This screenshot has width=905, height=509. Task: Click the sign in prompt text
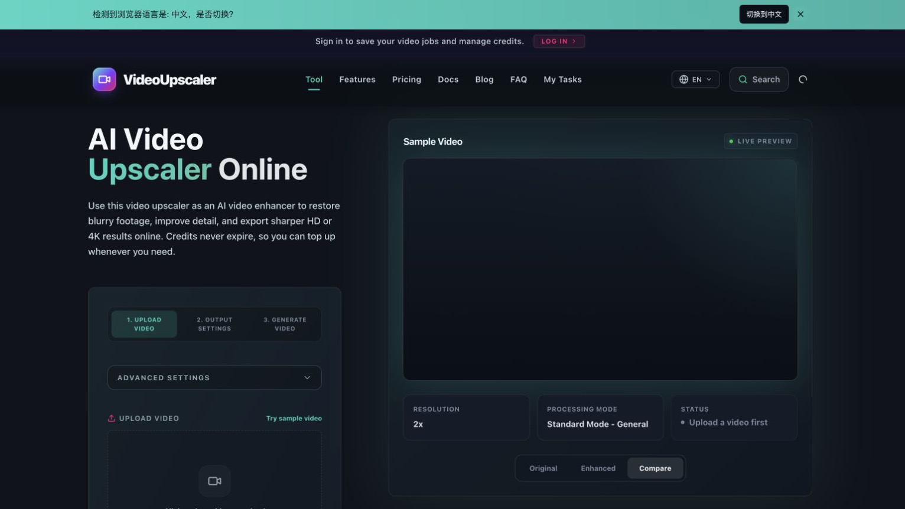point(419,41)
